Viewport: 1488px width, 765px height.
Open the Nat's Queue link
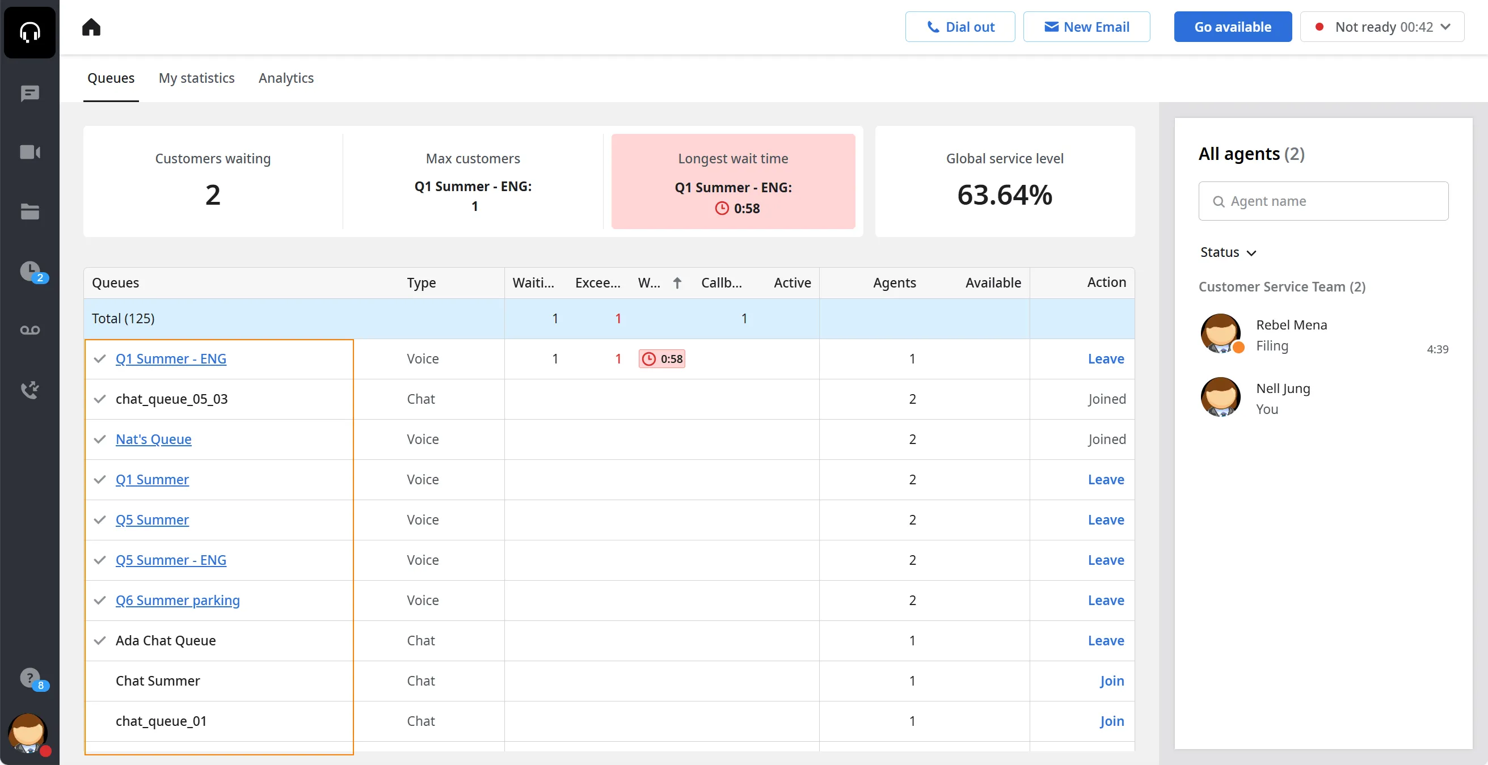point(153,439)
